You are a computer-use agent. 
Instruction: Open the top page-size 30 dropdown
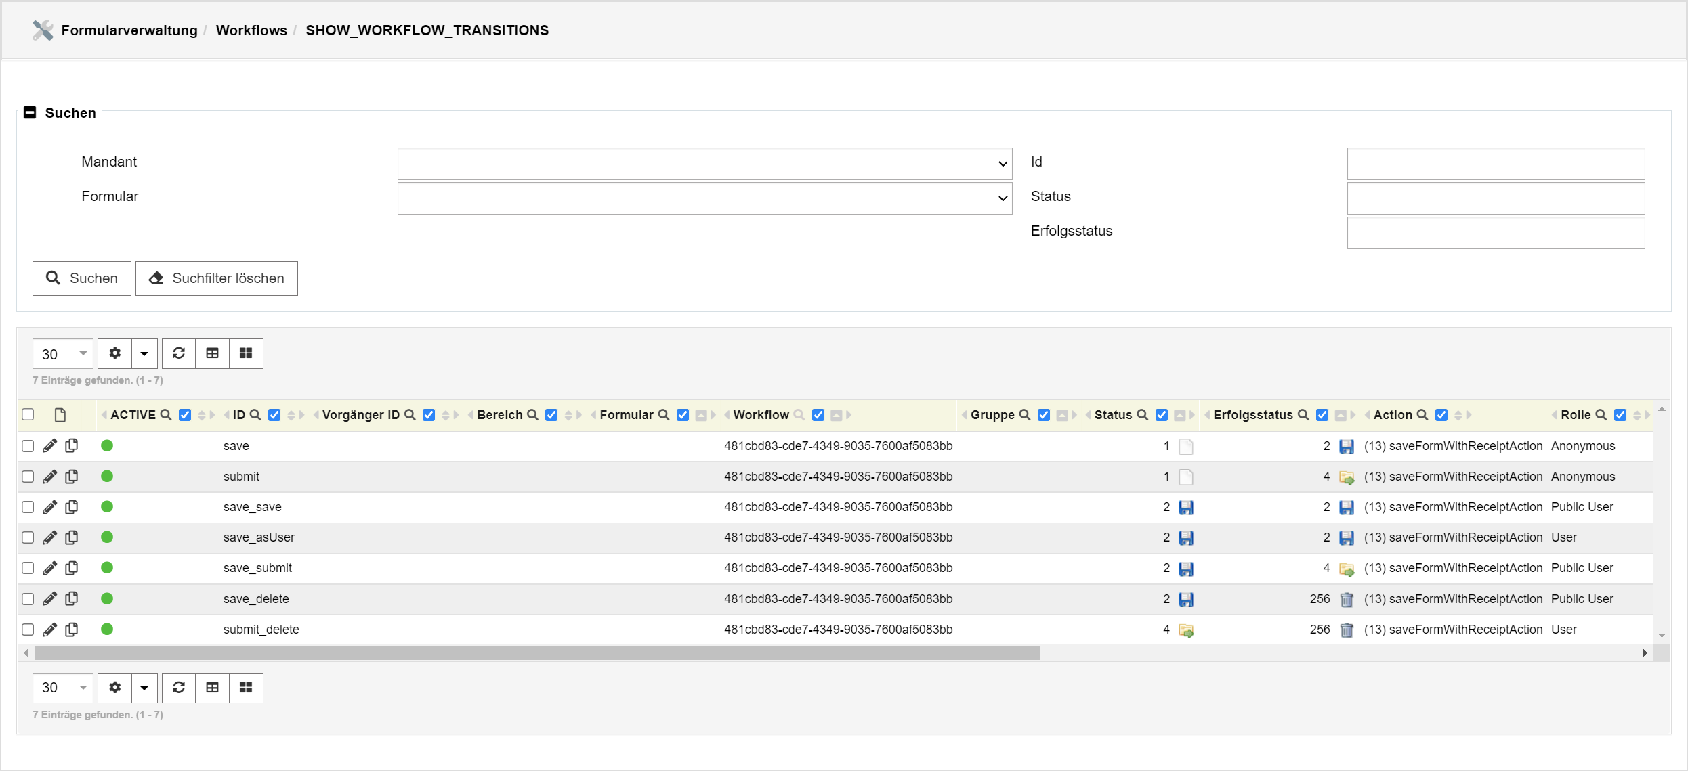63,353
